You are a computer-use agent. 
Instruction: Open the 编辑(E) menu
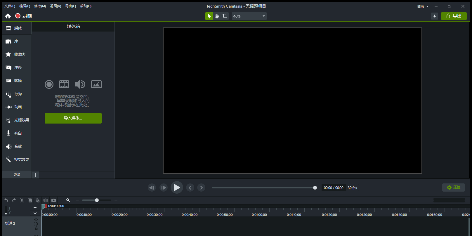25,6
